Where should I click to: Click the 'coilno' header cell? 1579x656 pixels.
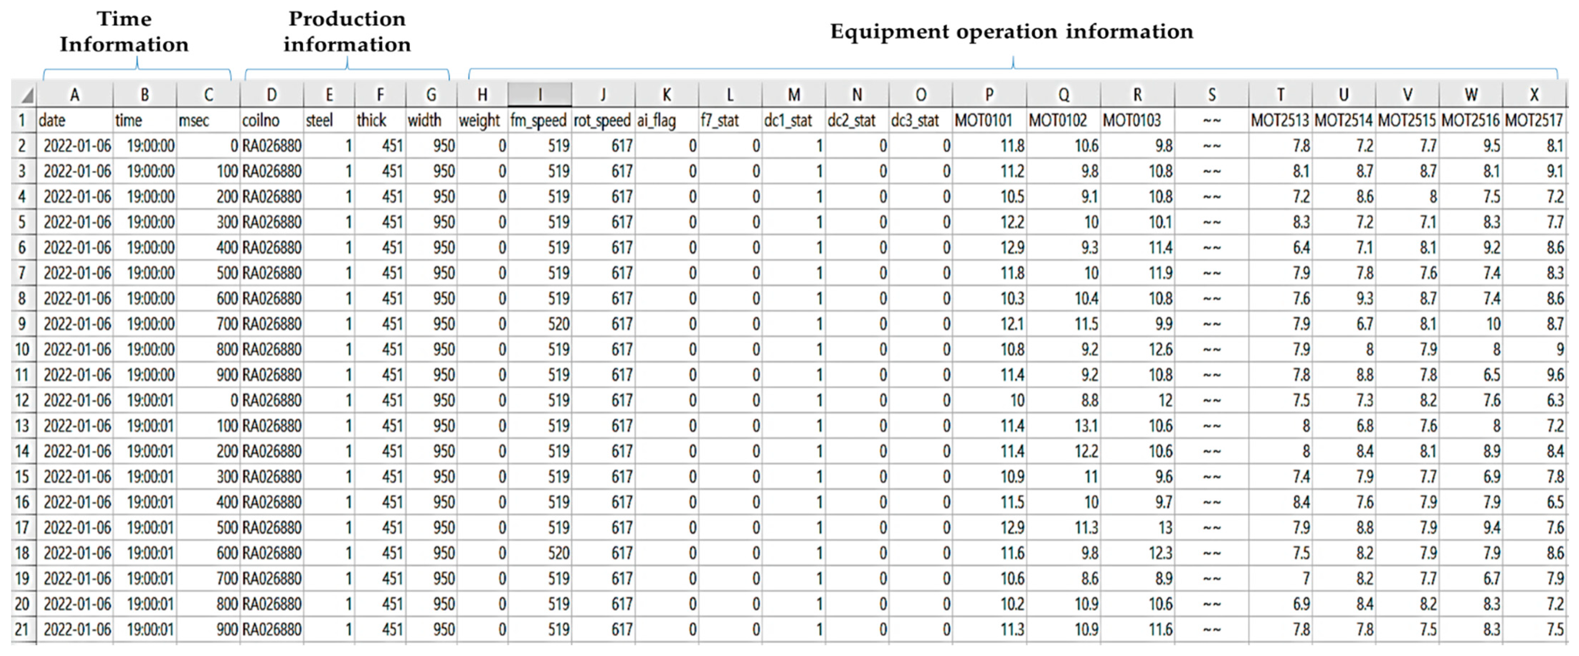(x=271, y=120)
